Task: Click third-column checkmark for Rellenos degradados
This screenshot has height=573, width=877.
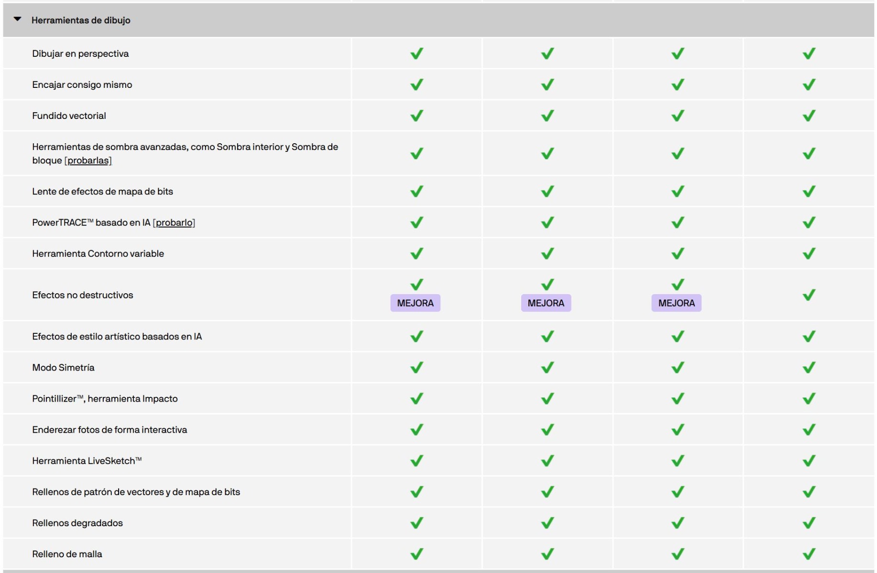Action: pos(678,523)
